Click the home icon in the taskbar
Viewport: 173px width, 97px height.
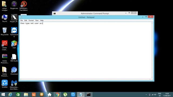pyautogui.click(x=49, y=95)
